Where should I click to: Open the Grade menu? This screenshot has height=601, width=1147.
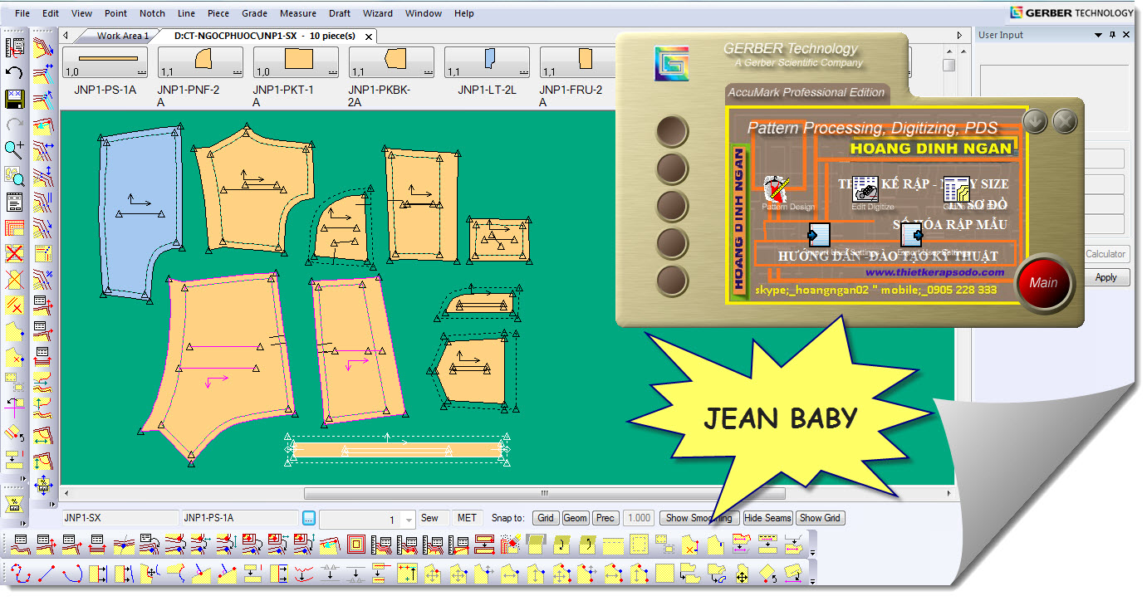(x=254, y=13)
